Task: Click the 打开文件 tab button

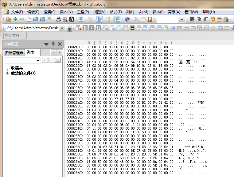Action: (x=15, y=36)
